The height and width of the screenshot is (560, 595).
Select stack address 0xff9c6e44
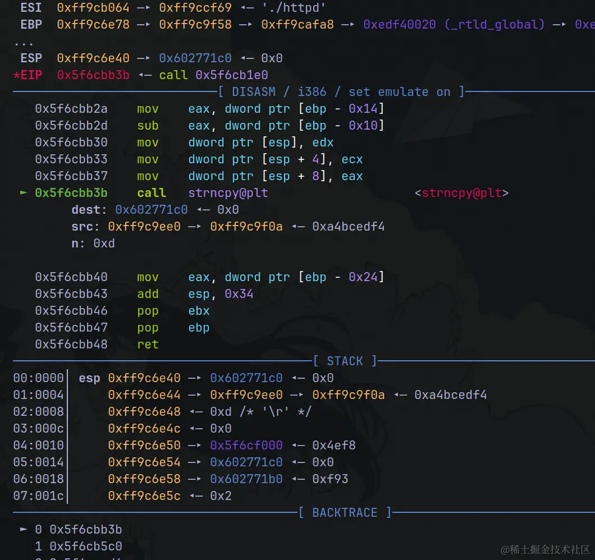click(x=144, y=394)
